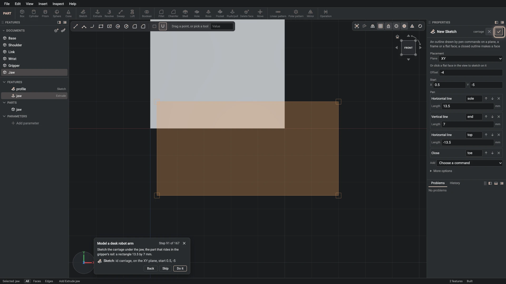This screenshot has width=506, height=284.
Task: Open the Plane XY dropdown
Action: click(x=471, y=59)
